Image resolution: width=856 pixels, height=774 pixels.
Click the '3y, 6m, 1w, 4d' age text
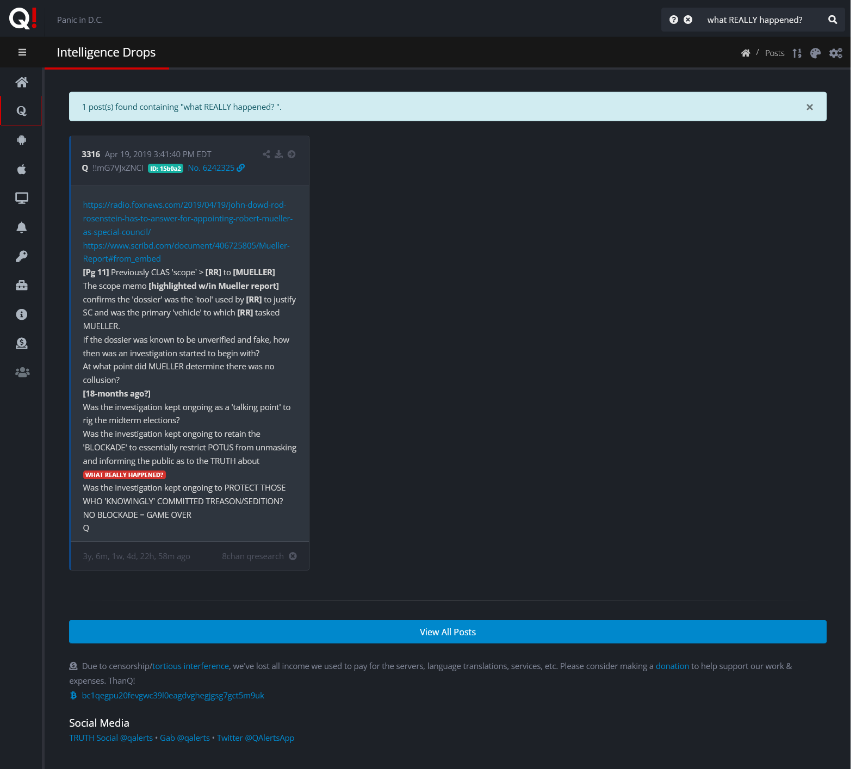tap(137, 556)
